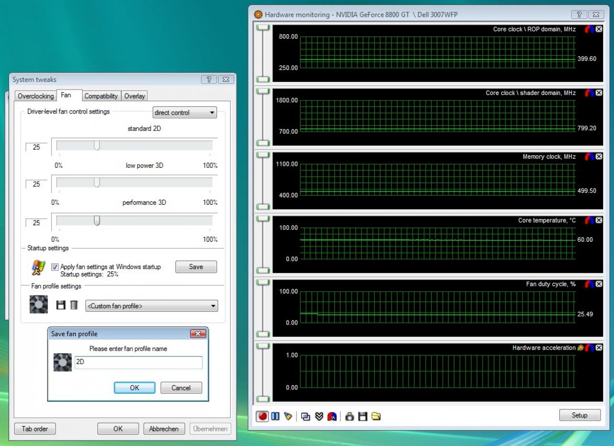The image size is (614, 446).
Task: Click the low power 3D percentage value box
Action: coord(36,184)
